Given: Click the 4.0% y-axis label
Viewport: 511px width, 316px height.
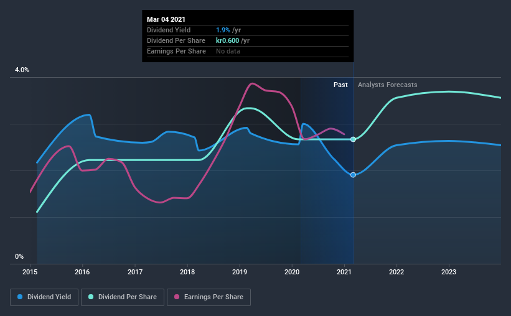Looking at the screenshot, I should (22, 70).
